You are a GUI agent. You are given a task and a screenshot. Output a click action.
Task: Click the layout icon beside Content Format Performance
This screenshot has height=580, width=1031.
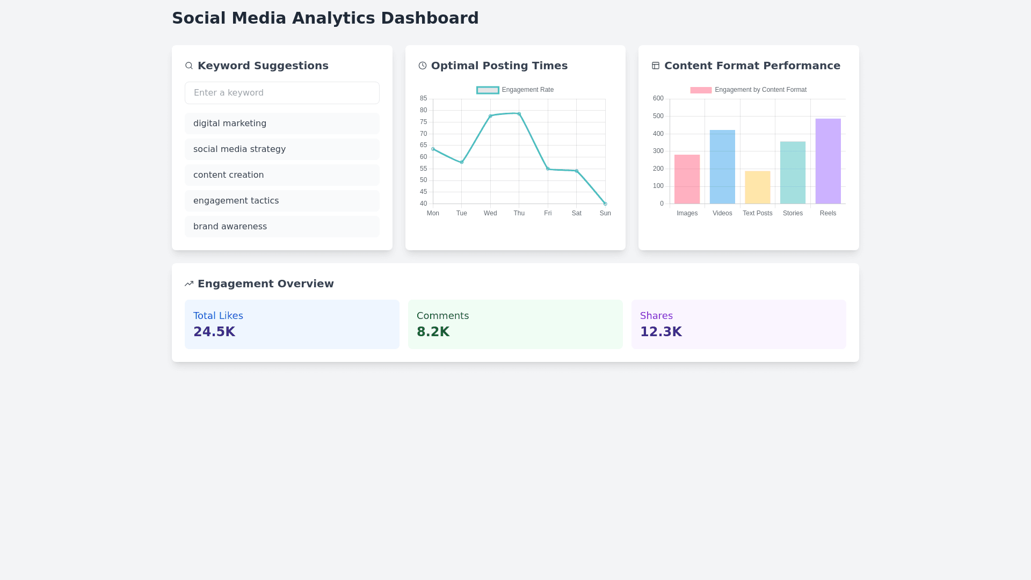point(656,66)
